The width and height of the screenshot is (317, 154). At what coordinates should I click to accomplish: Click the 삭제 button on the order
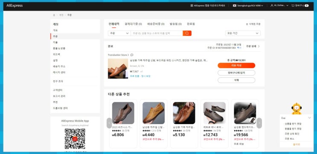236,80
